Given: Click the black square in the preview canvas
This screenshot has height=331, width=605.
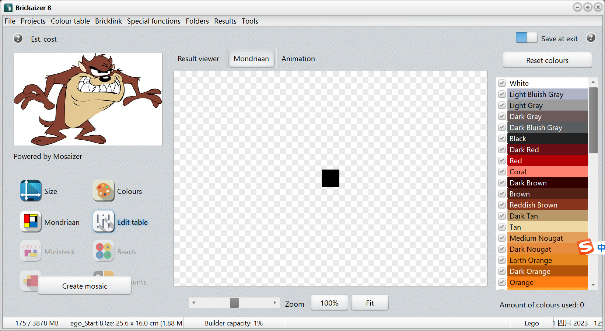Looking at the screenshot, I should 331,178.
